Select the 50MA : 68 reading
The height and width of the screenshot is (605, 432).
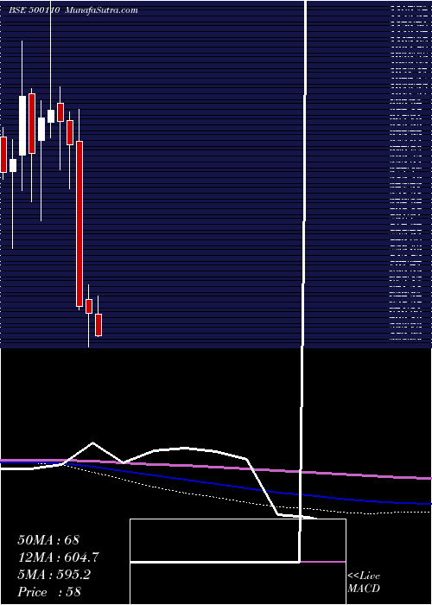tap(48, 539)
